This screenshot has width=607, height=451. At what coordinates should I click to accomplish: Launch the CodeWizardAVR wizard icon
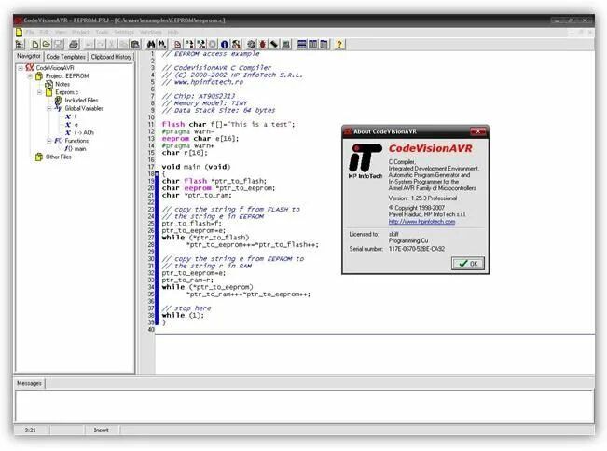point(236,45)
